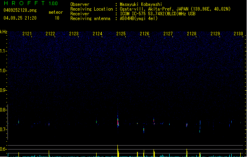
Task: Click the 2126 time marker
Action: click(145, 34)
